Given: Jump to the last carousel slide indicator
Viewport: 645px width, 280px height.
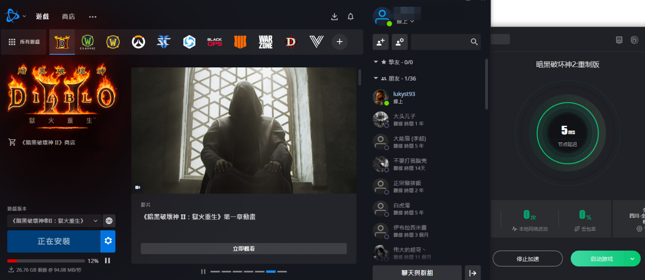Looking at the screenshot, I should point(282,271).
